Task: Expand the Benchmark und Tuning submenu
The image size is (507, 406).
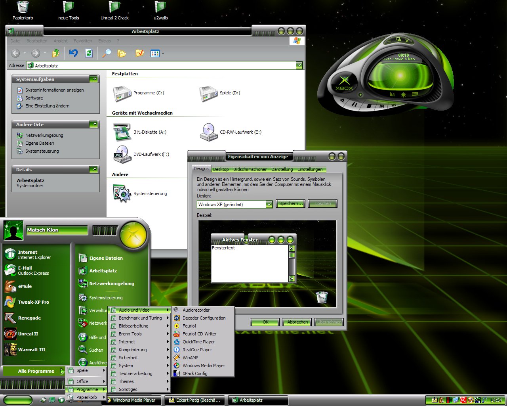Action: click(x=140, y=318)
